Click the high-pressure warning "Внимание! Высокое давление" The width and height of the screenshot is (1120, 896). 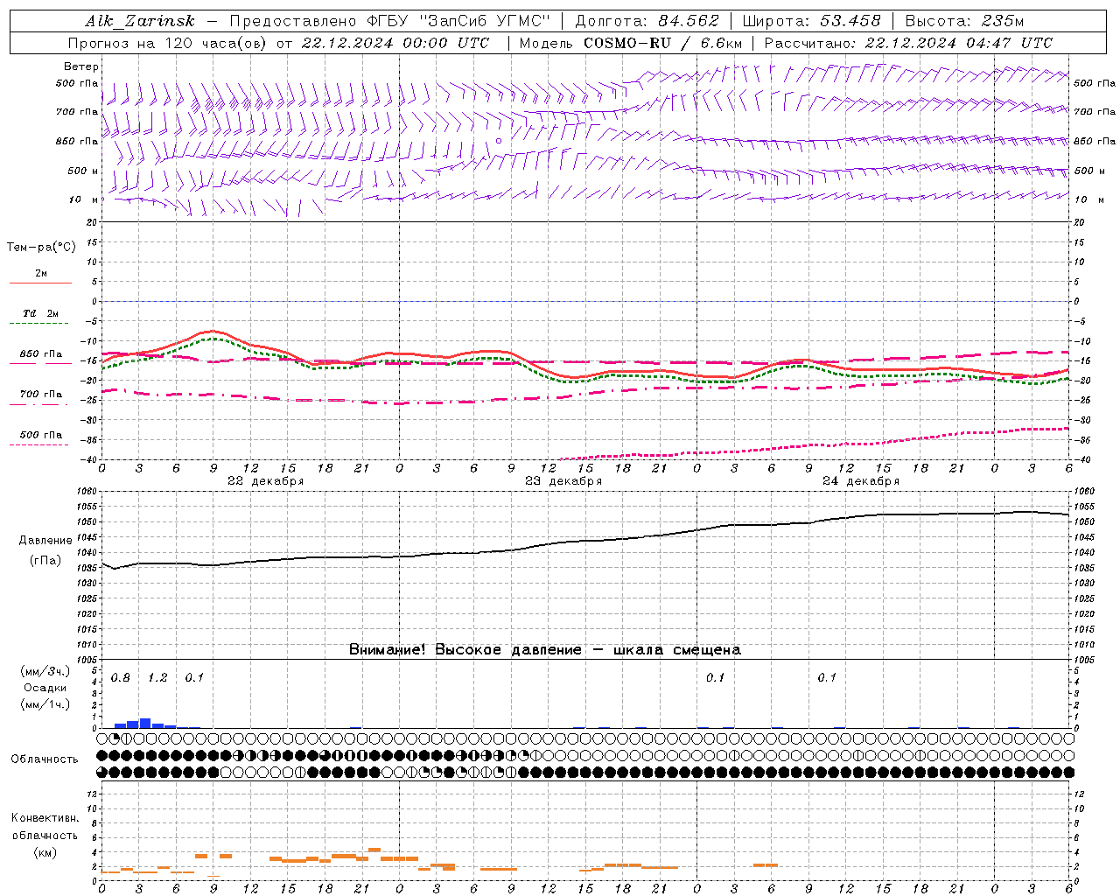coord(465,649)
